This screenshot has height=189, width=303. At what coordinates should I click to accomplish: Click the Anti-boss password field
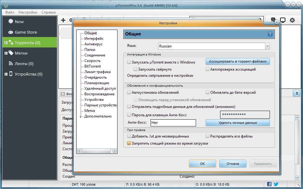[x=245, y=115]
